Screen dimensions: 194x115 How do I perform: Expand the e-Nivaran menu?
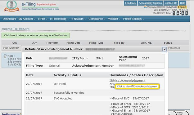point(79,19)
